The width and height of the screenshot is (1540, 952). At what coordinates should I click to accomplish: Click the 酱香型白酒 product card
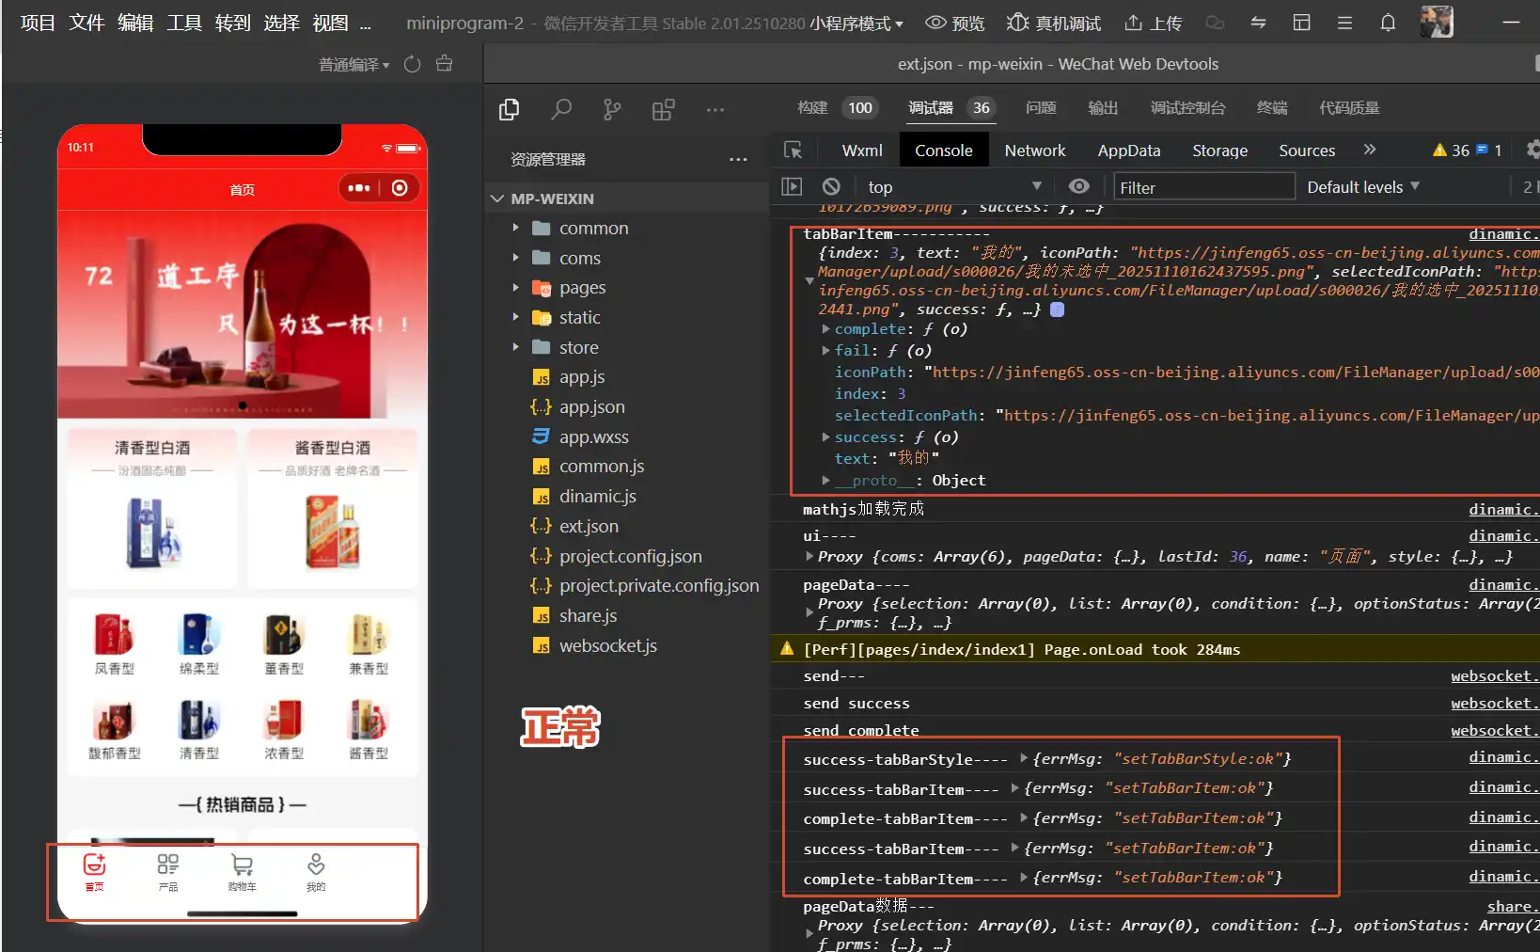pos(333,508)
